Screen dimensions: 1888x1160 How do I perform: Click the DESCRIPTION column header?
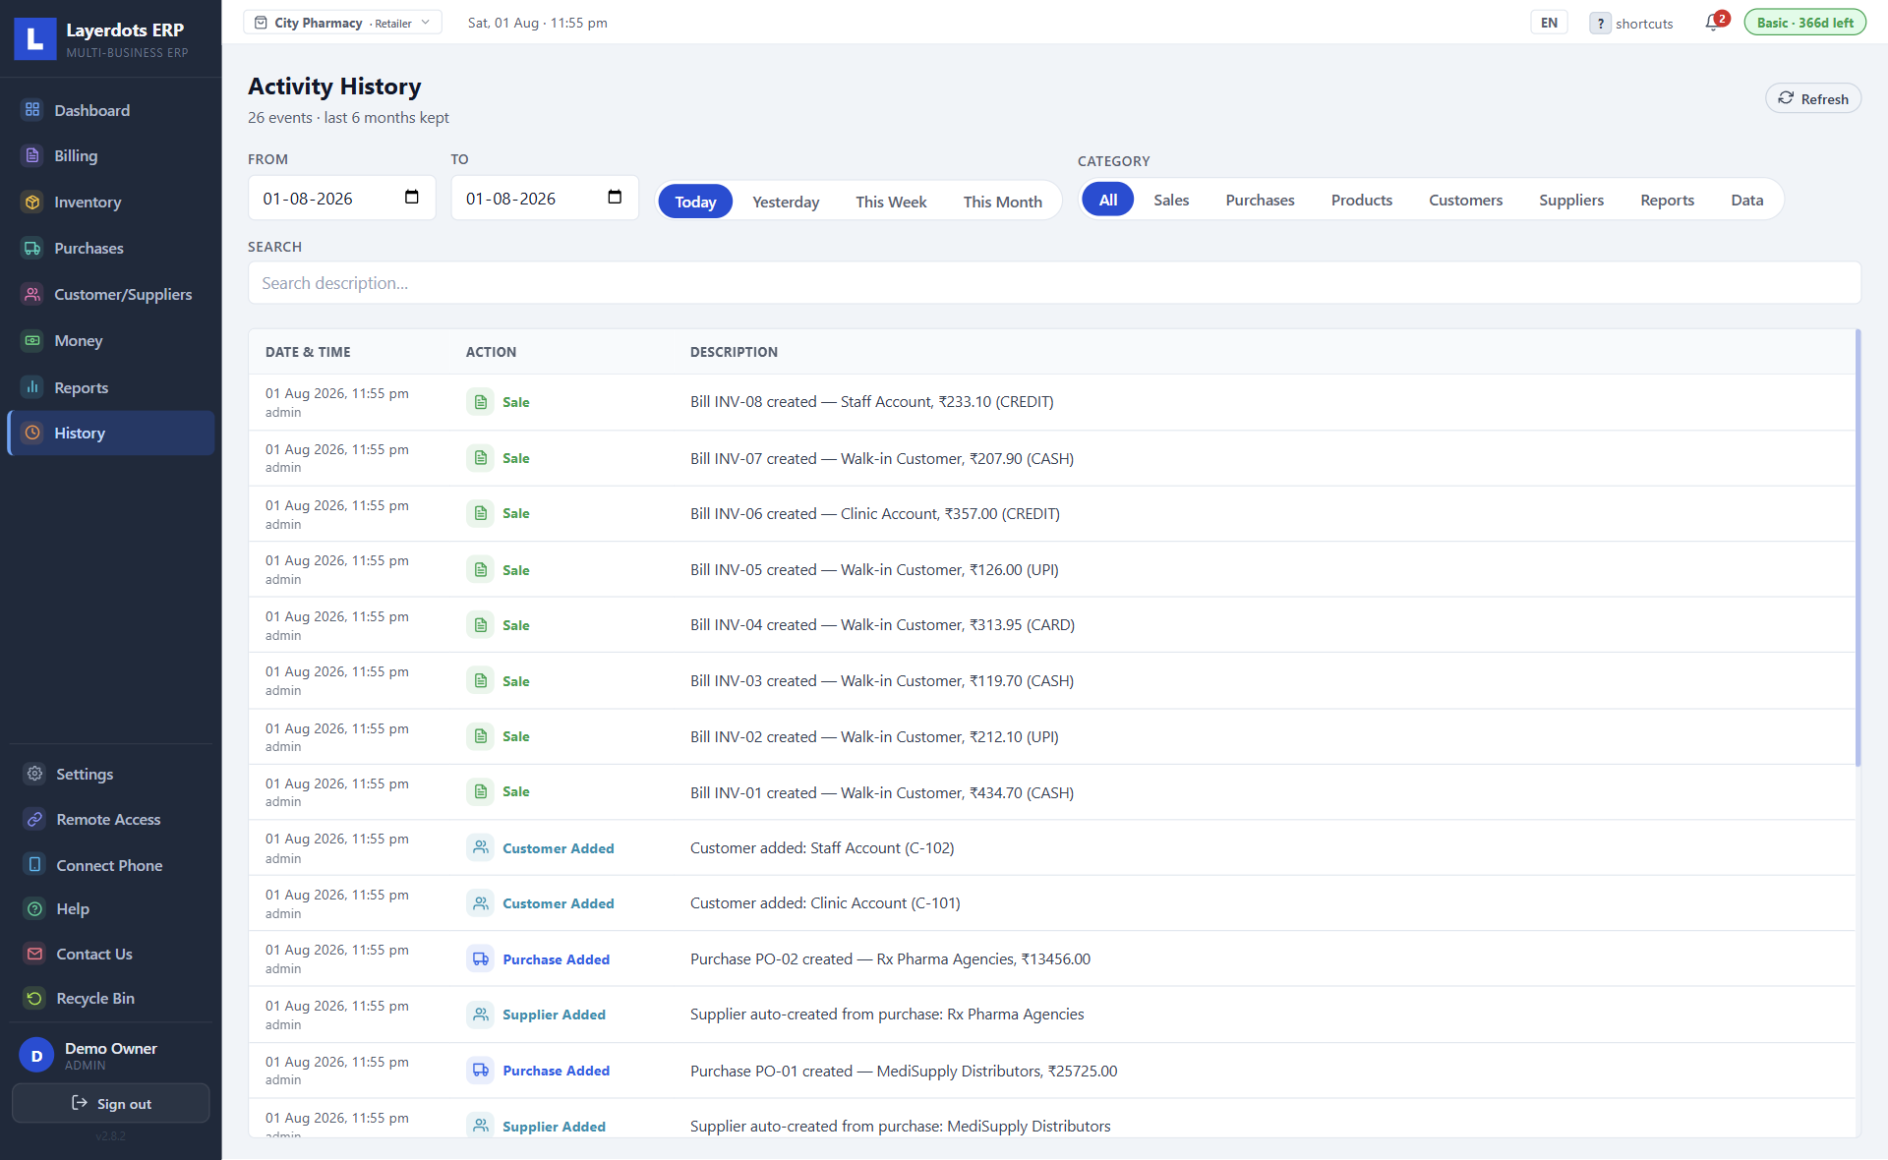coord(734,352)
